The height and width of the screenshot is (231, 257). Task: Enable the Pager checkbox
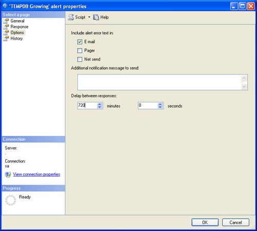80,50
